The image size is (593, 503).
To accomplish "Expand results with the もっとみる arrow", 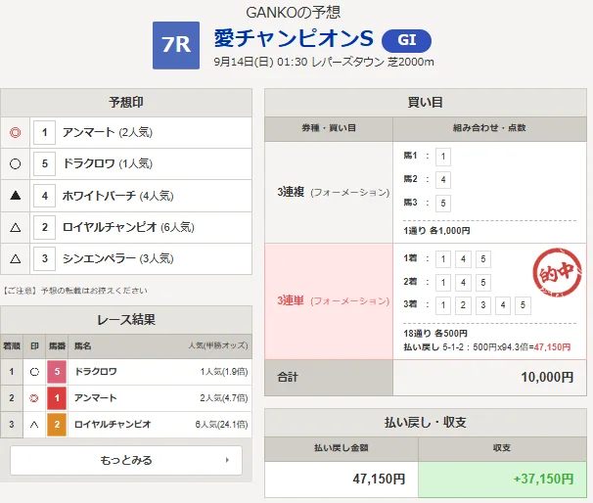I will [x=227, y=459].
